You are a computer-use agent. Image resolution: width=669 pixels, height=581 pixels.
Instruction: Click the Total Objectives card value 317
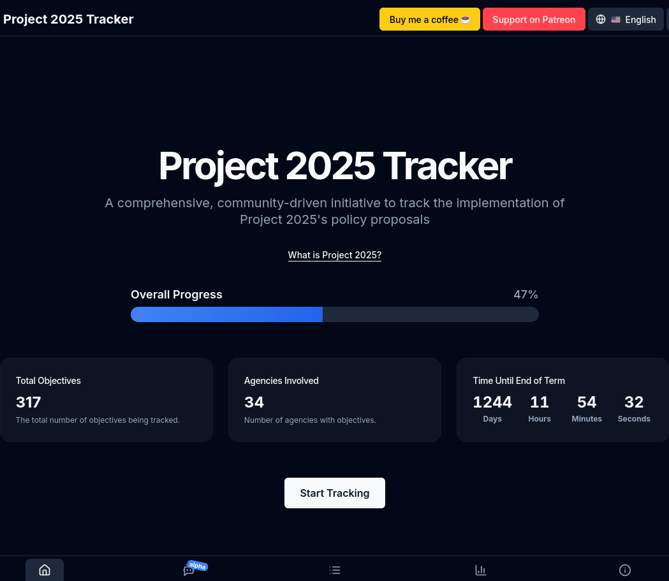(28, 402)
